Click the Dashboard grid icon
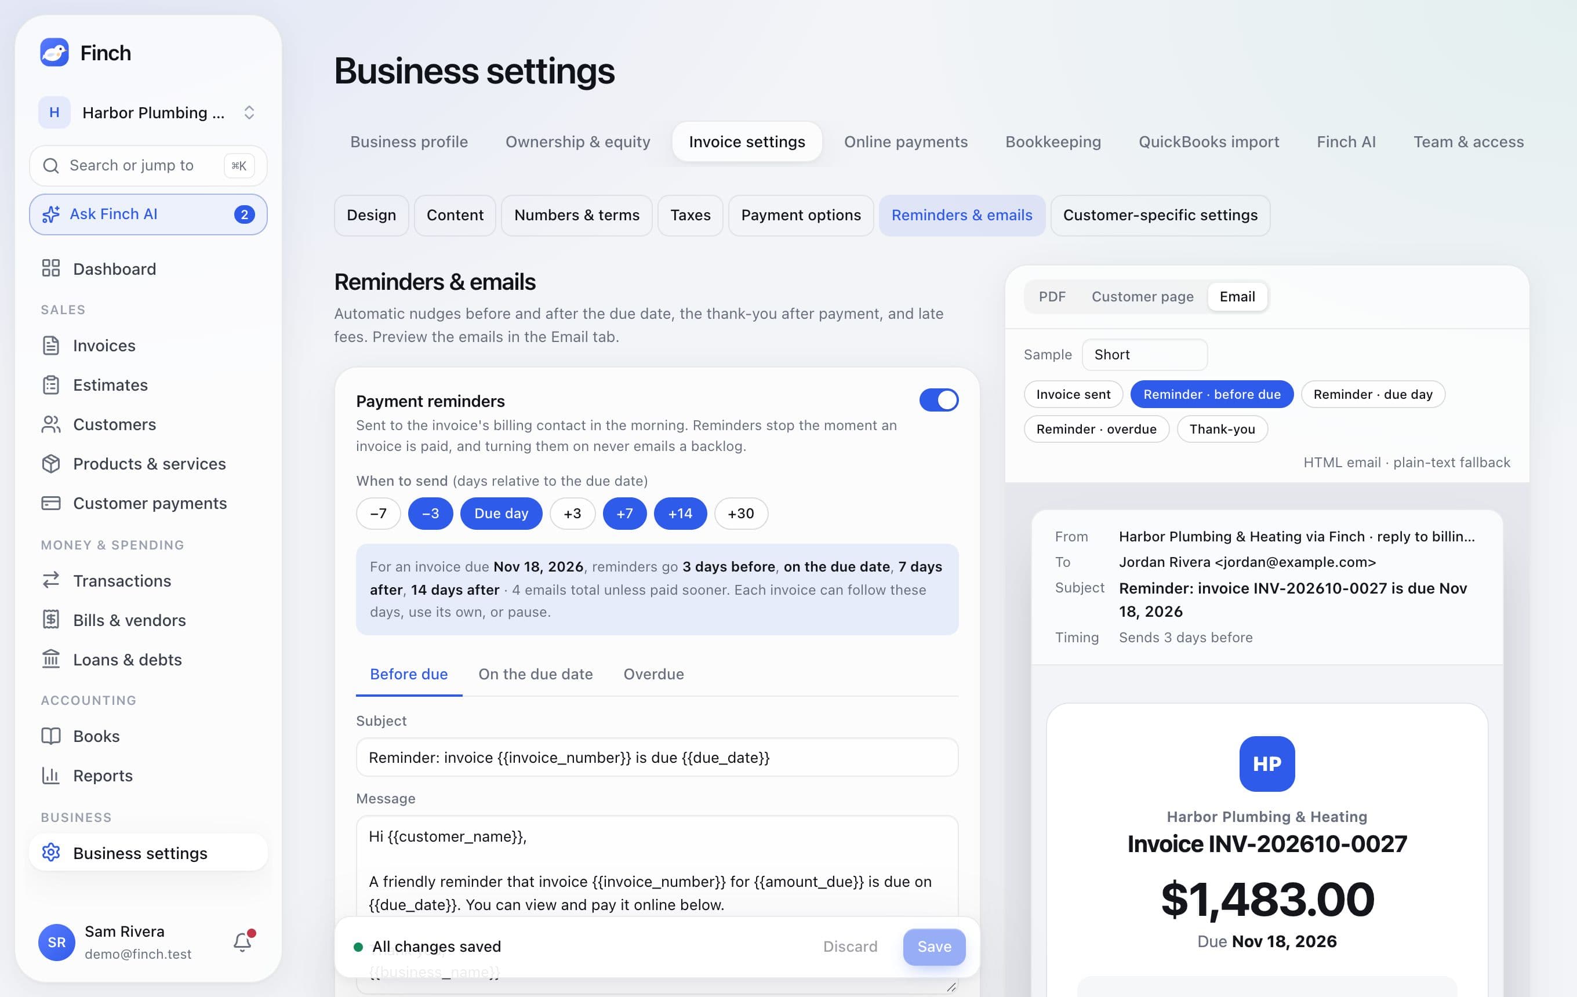 (51, 268)
